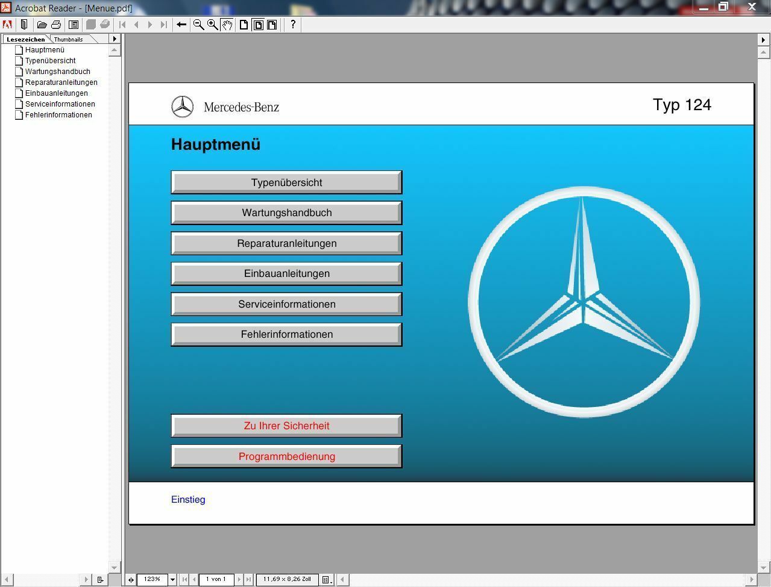Minimize the Acrobat Reader window
Image resolution: width=771 pixels, height=587 pixels.
(x=703, y=7)
